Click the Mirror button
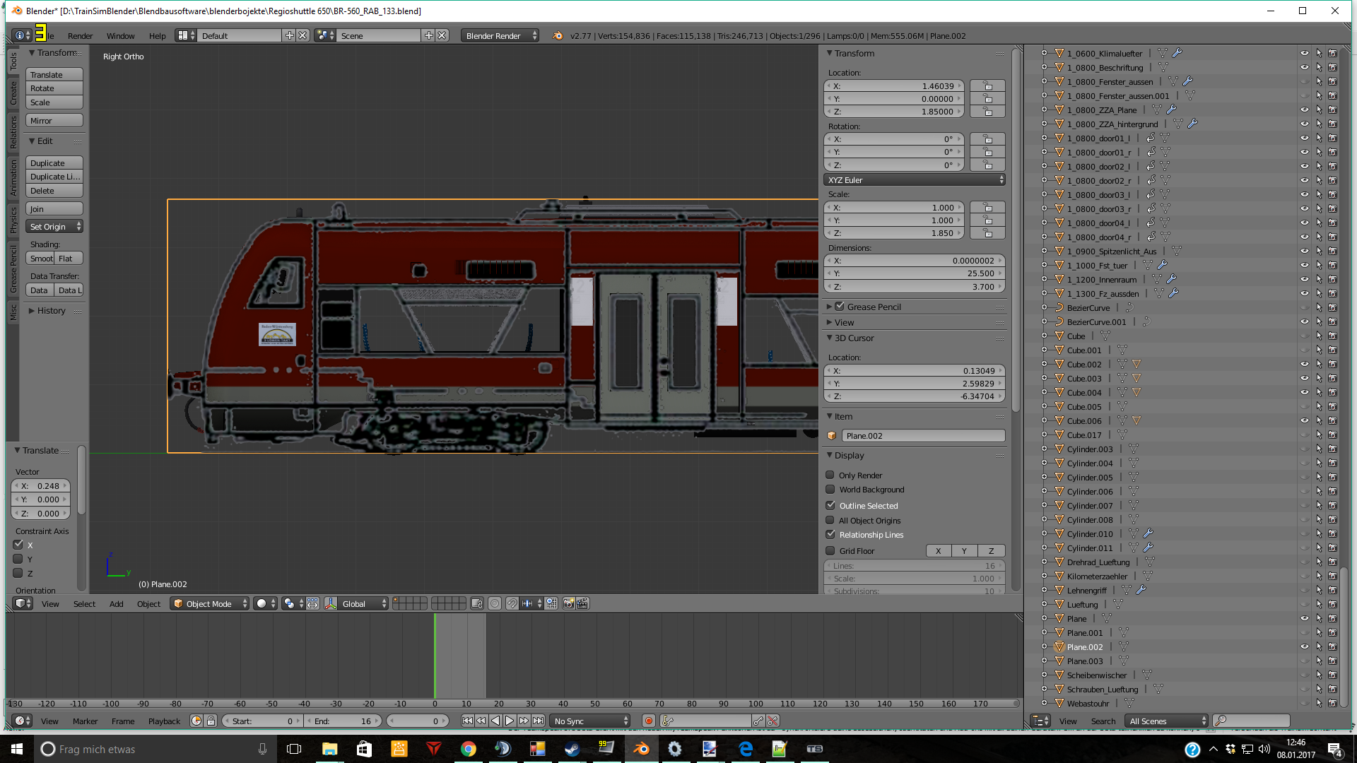 54,121
